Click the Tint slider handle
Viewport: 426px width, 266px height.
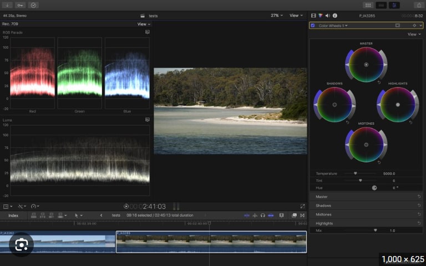coord(360,180)
